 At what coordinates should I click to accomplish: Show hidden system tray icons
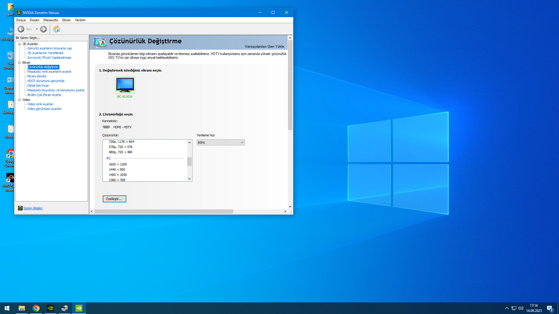pos(507,308)
